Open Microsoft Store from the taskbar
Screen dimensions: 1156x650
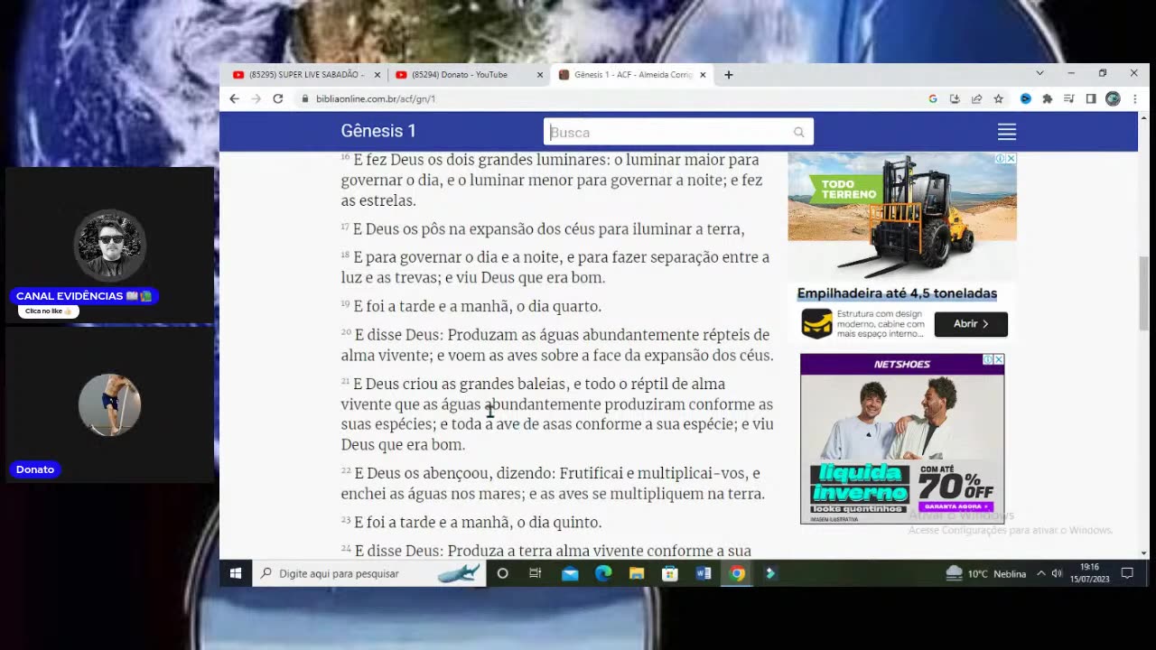point(670,573)
